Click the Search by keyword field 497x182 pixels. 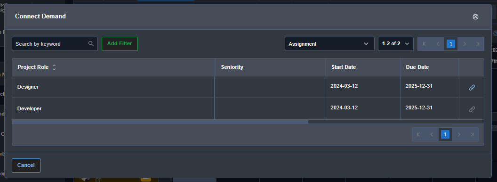pos(51,44)
